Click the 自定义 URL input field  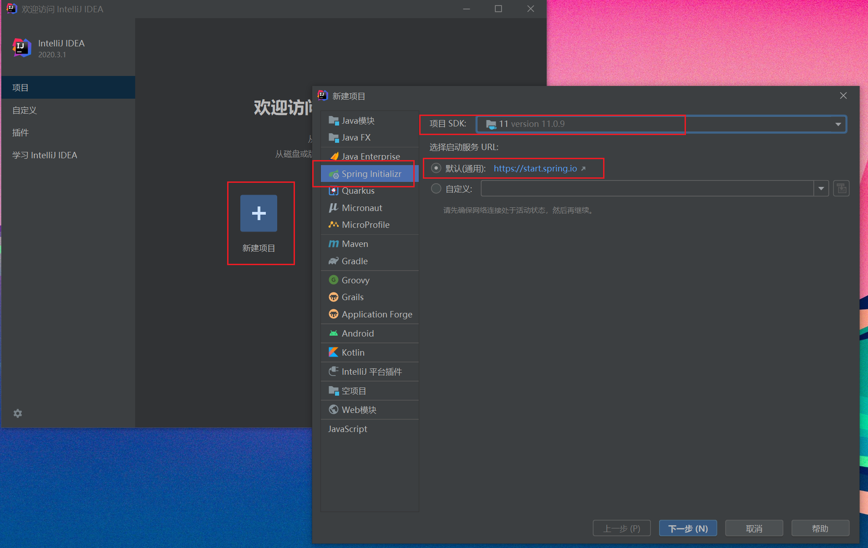(x=647, y=188)
